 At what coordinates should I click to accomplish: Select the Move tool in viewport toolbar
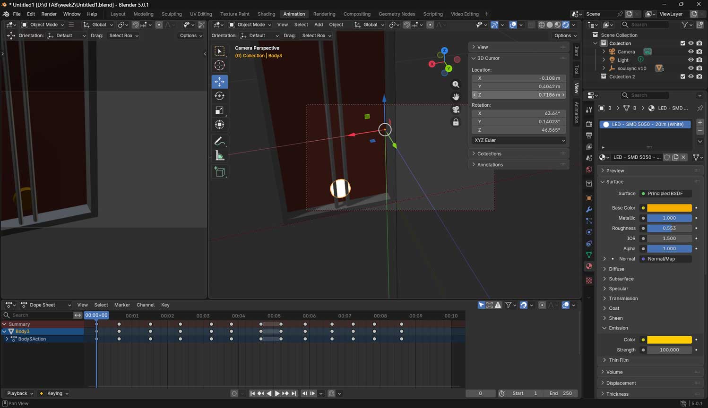click(x=219, y=82)
